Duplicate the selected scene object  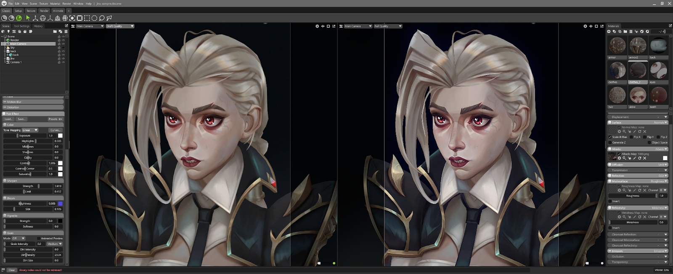click(x=61, y=31)
